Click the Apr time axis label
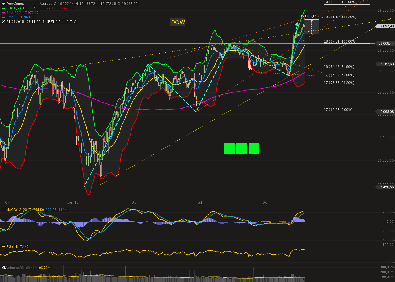Image resolution: width=395 pixels, height=282 pixels. coord(135,202)
